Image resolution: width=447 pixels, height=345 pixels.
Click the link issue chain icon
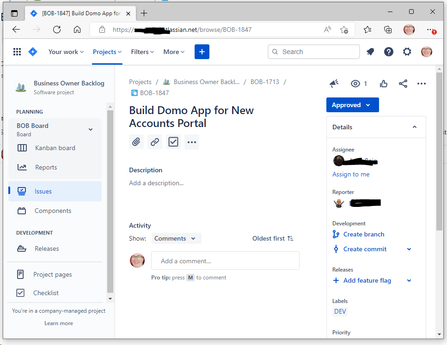click(x=155, y=142)
